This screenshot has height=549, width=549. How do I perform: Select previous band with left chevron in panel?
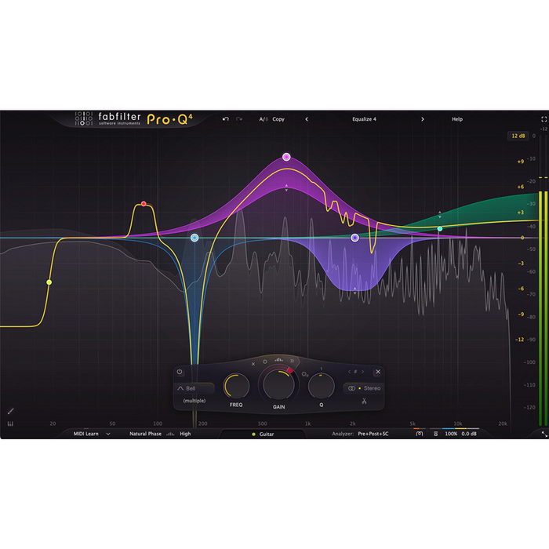pos(349,372)
